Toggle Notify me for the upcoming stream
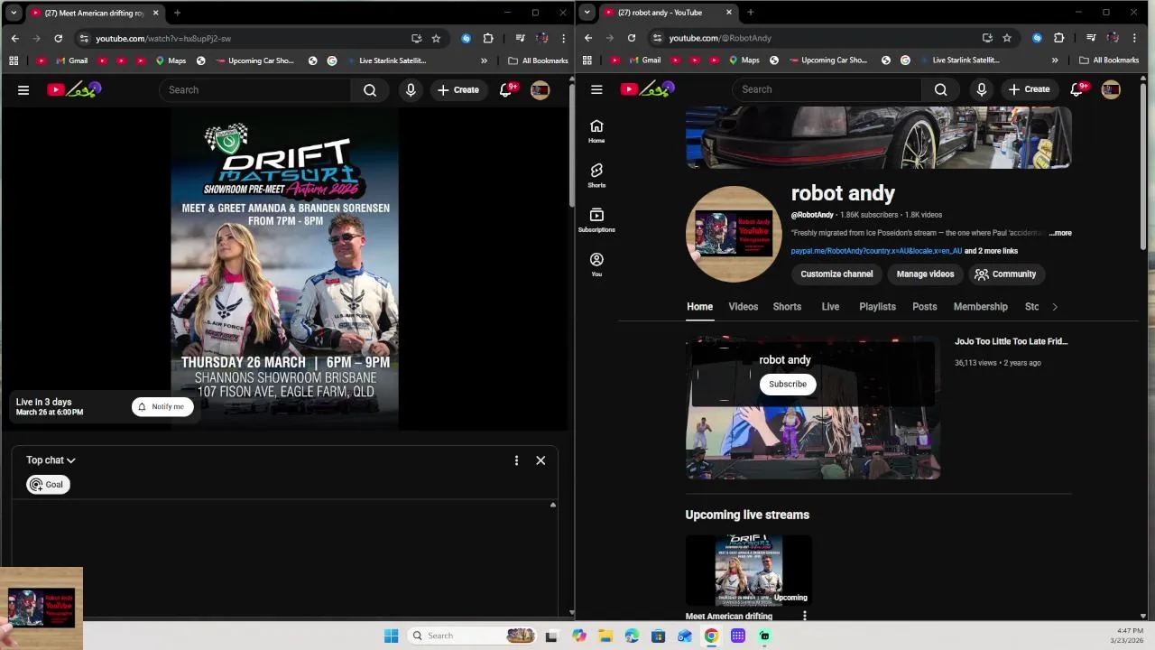 [162, 406]
